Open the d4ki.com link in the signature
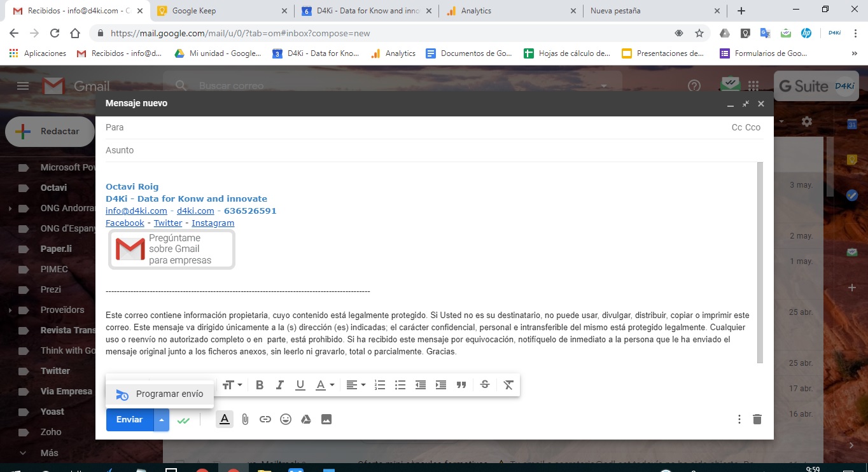868x472 pixels. tap(195, 211)
